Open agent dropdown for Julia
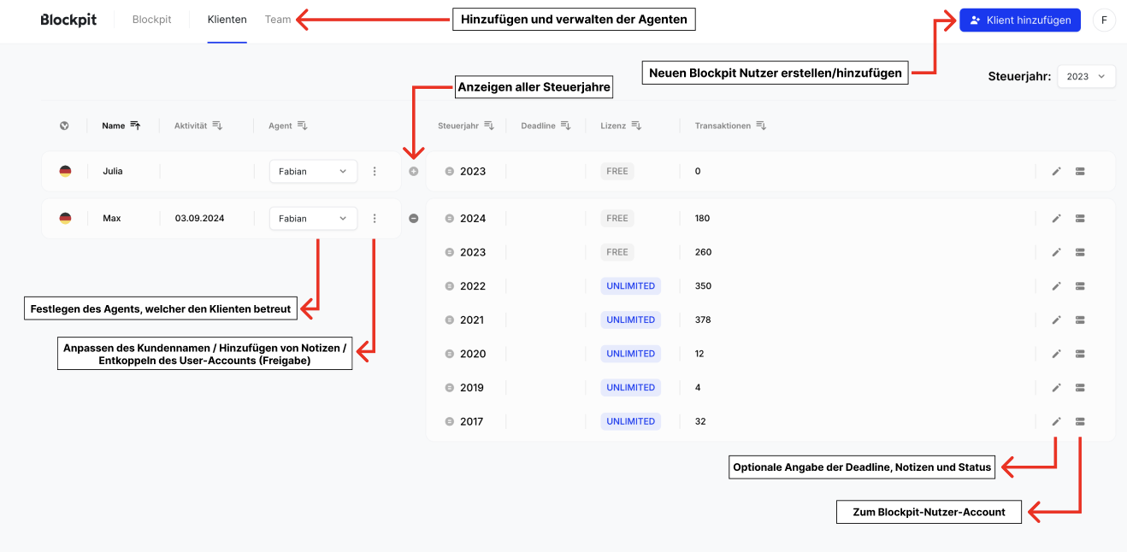 pos(313,172)
